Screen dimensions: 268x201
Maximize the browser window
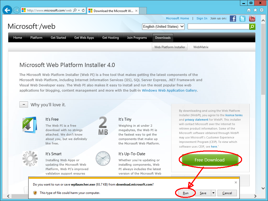(x=251, y=3)
